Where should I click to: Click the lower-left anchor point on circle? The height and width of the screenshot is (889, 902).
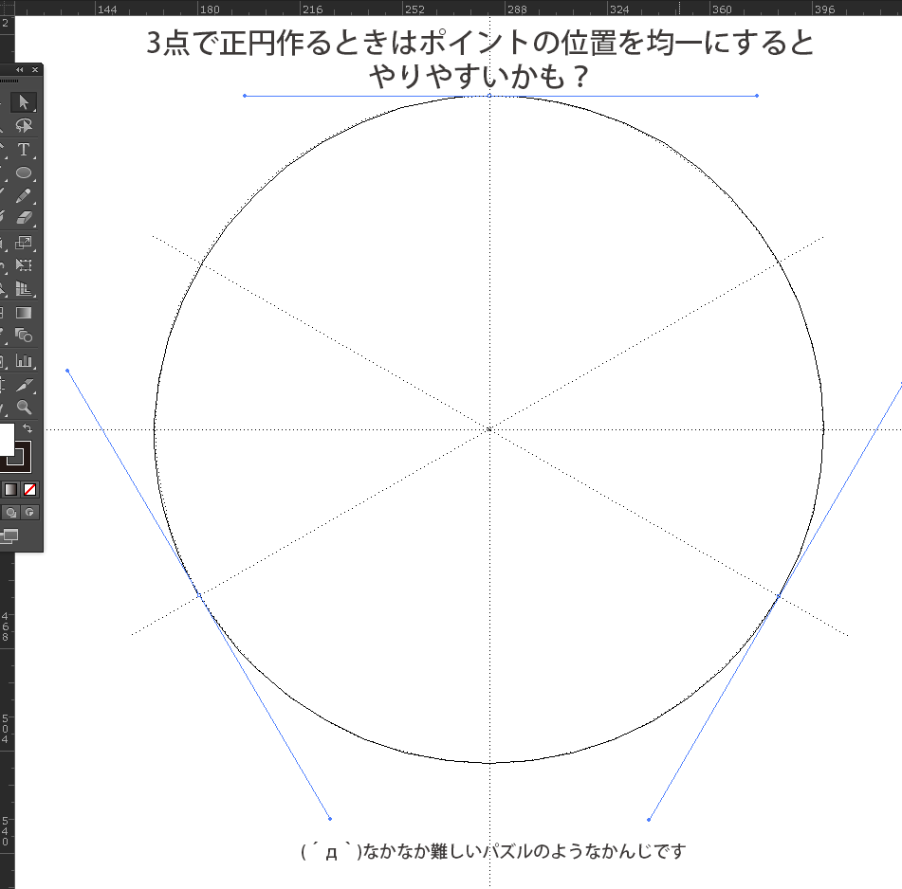pyautogui.click(x=199, y=596)
